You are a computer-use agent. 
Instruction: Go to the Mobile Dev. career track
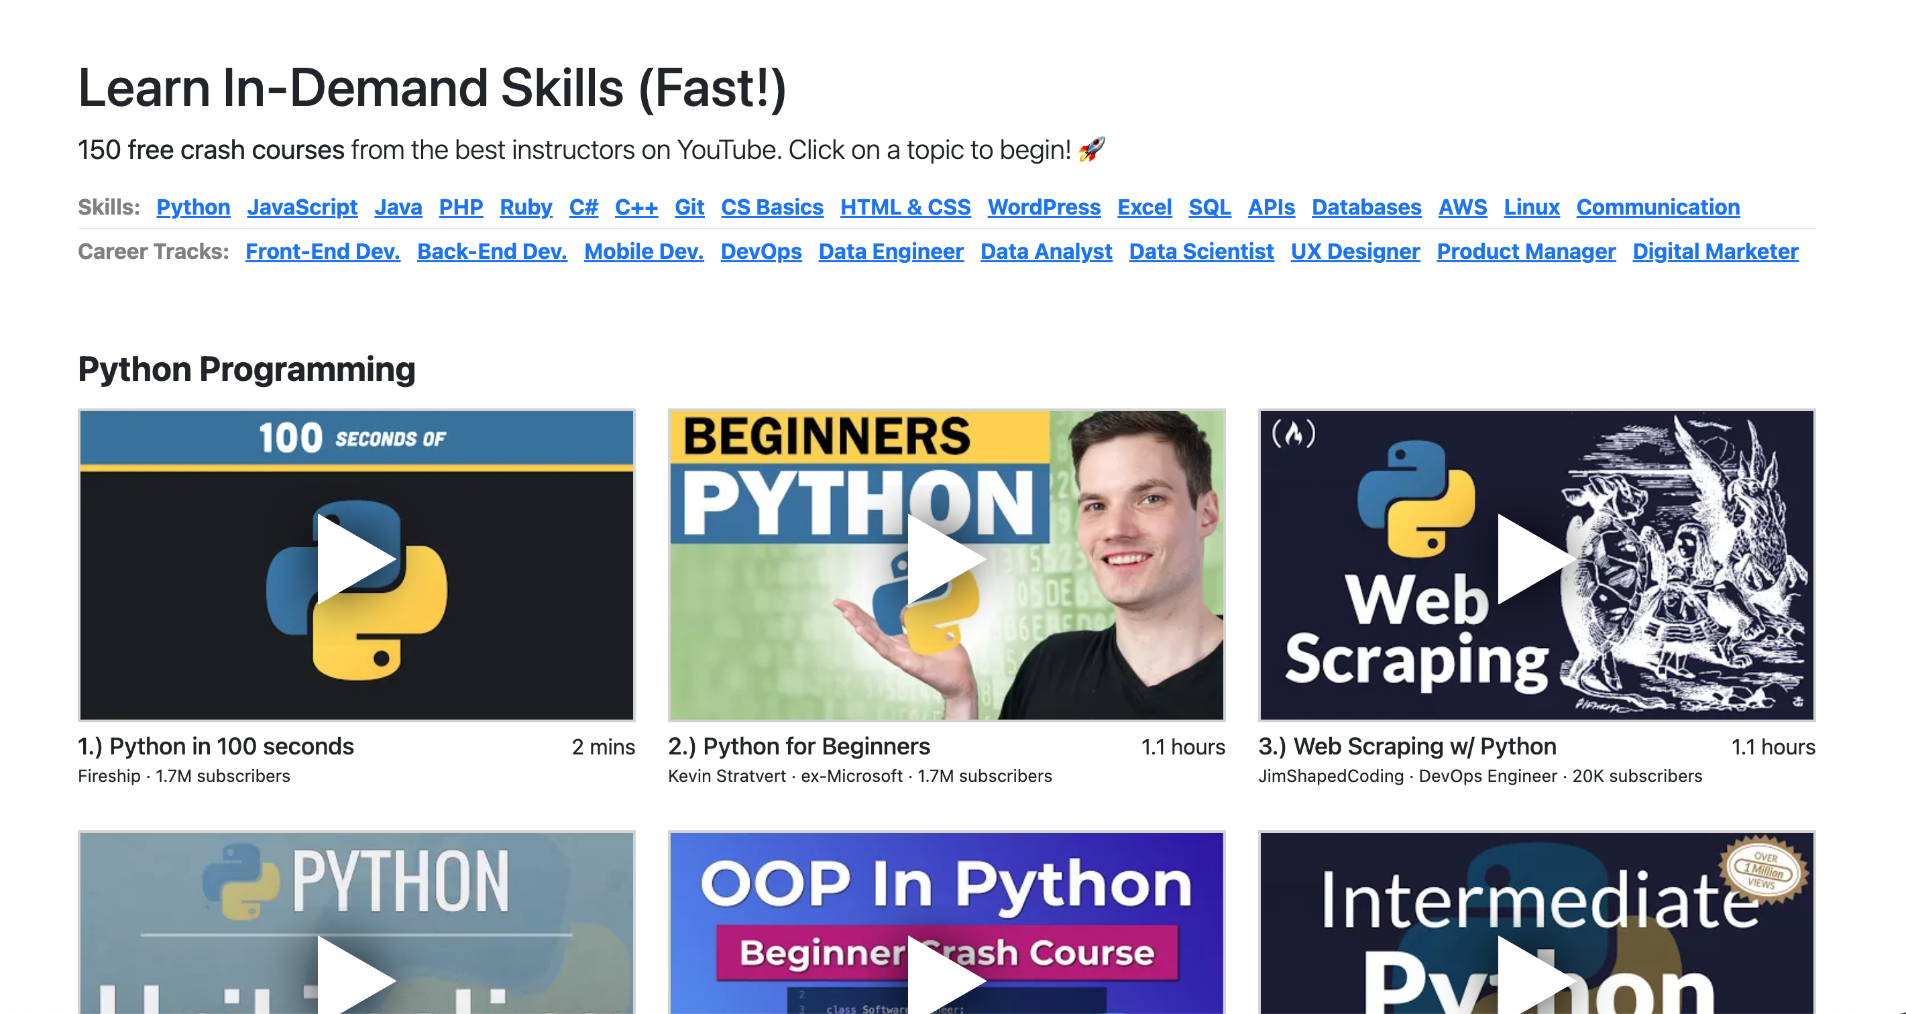tap(644, 251)
